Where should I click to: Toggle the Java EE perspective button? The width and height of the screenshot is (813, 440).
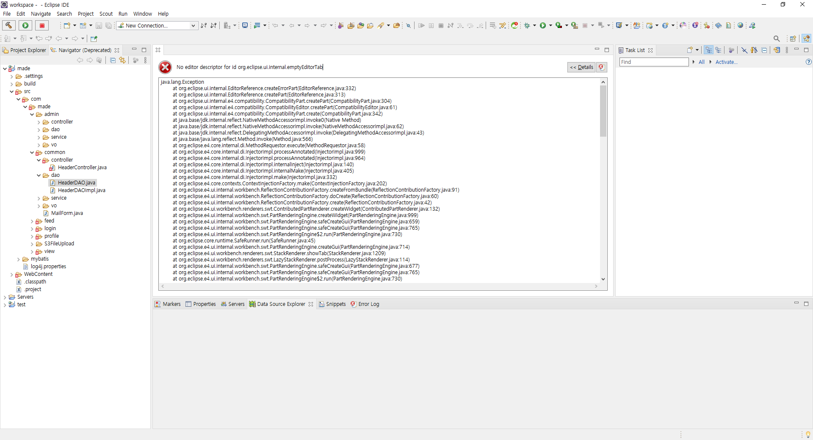(806, 38)
